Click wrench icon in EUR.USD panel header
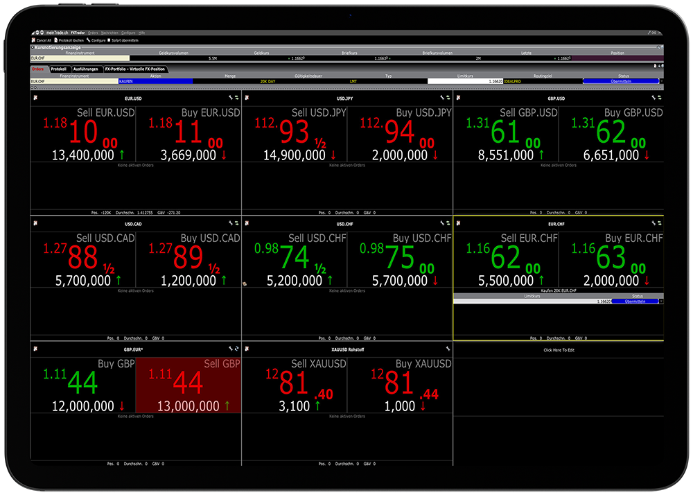The height and width of the screenshot is (495, 693). point(230,98)
